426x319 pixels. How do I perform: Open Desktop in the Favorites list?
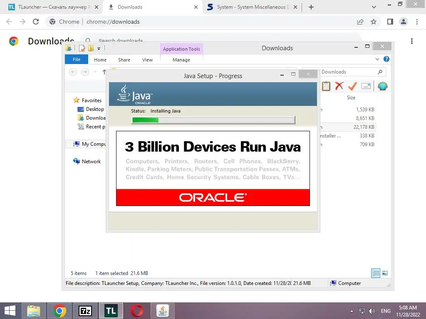tap(94, 109)
